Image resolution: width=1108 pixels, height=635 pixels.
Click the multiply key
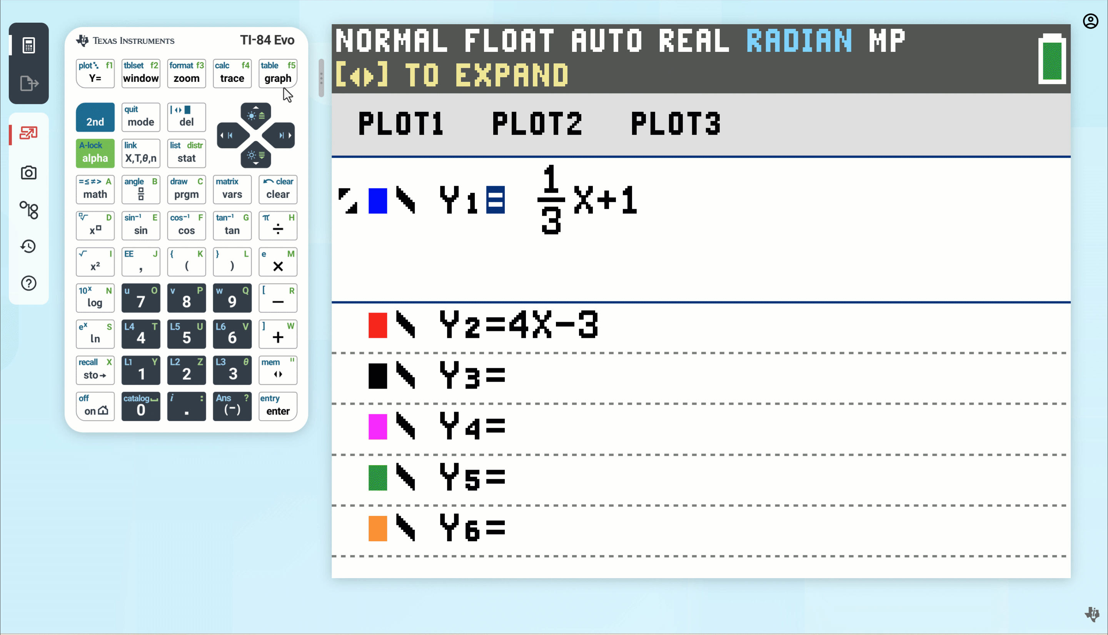278,262
